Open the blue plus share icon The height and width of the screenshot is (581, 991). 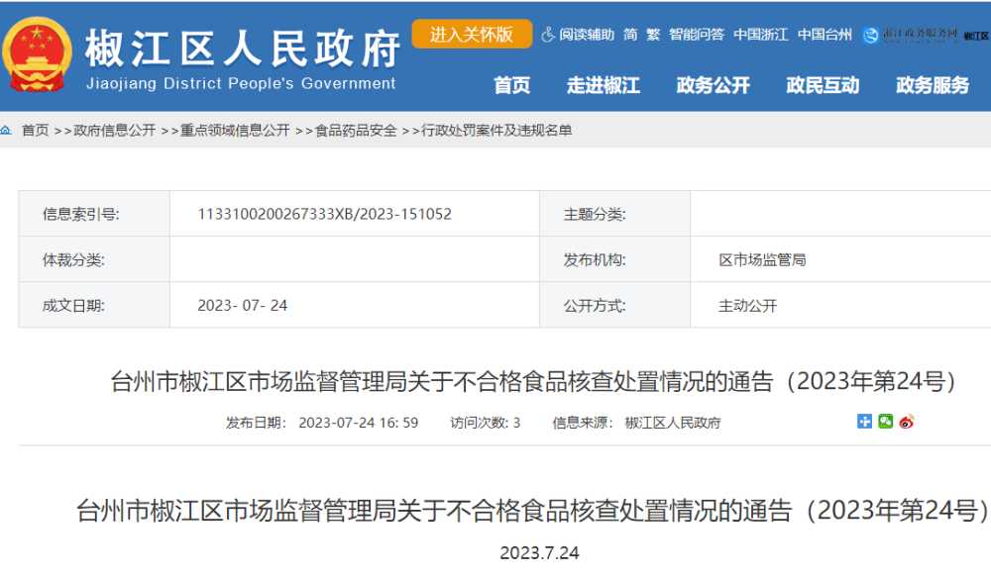(864, 422)
